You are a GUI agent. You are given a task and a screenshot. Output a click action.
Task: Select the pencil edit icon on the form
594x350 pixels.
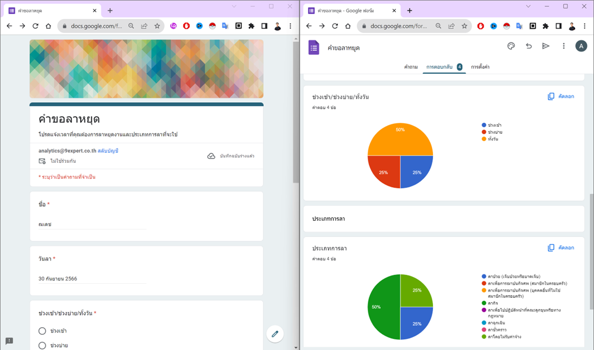coord(275,334)
